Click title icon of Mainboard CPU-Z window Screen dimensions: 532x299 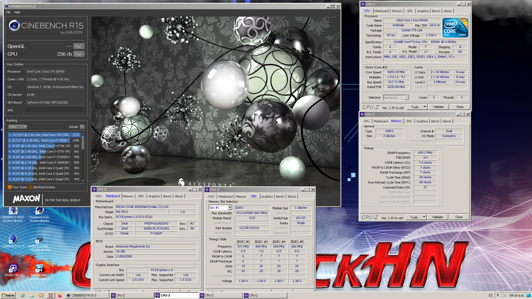pos(94,189)
